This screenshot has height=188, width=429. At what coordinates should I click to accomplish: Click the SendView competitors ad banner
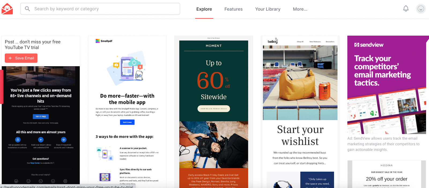point(387,85)
